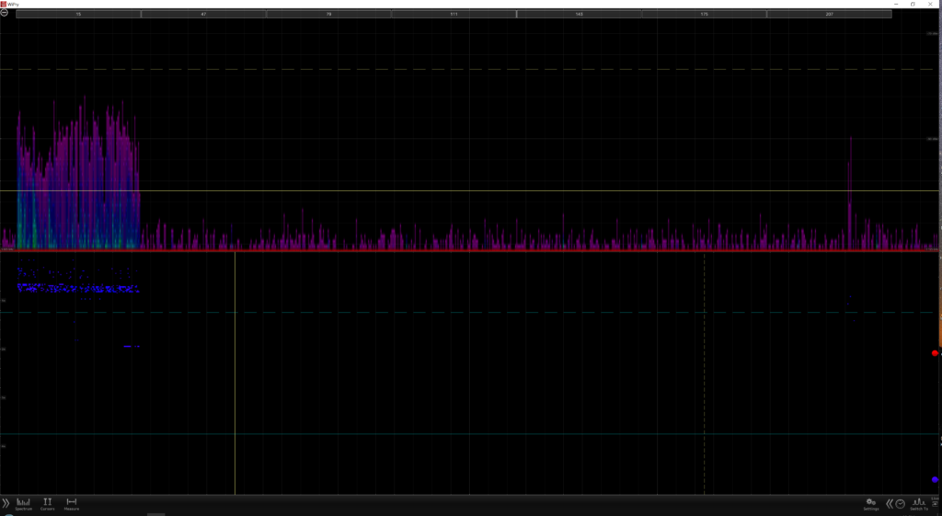Select channel segment 47
This screenshot has height=516, width=942.
pyautogui.click(x=203, y=14)
